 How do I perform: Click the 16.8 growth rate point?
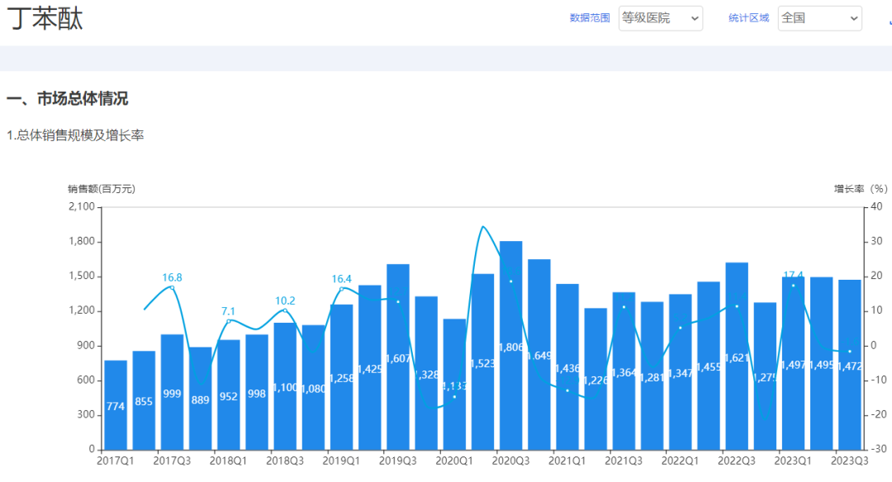[x=172, y=287]
